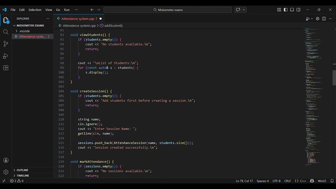The width and height of the screenshot is (336, 189).
Task: Open the Manage gear in activity bar
Action: [6, 172]
